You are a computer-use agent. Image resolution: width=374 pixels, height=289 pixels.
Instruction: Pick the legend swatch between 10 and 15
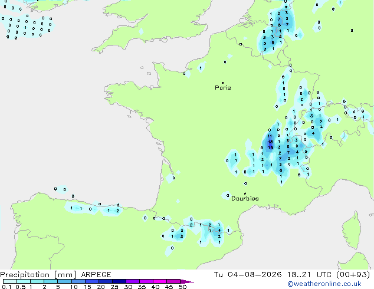78,281
